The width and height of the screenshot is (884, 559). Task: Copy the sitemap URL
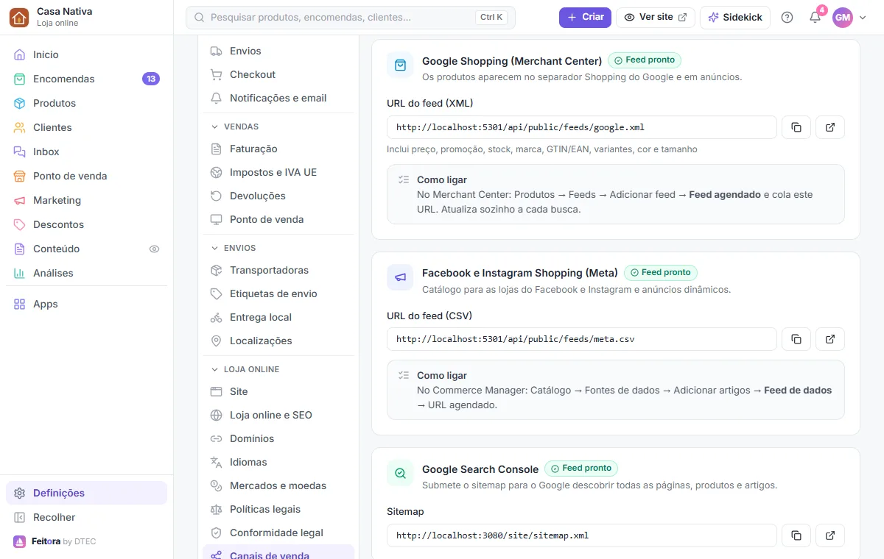(x=796, y=535)
